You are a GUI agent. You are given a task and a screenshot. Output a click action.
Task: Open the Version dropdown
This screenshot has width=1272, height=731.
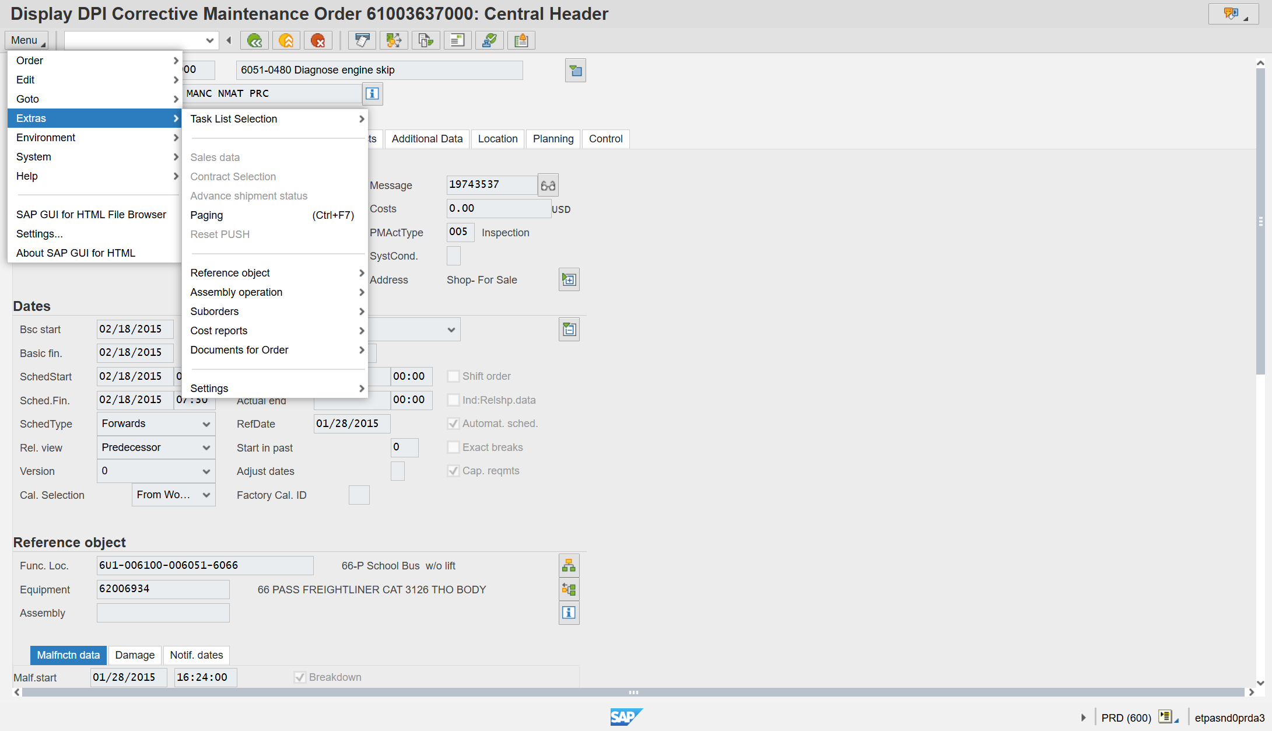(x=156, y=471)
